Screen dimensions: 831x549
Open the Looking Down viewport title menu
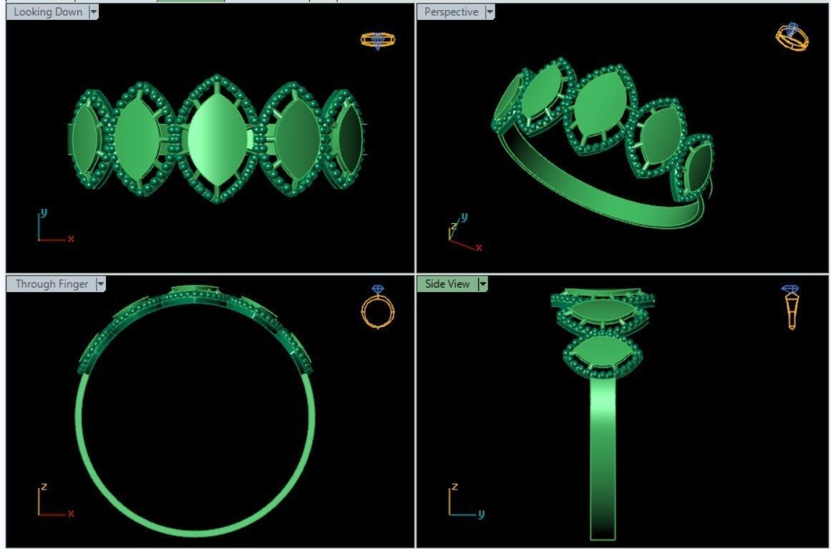[x=48, y=11]
